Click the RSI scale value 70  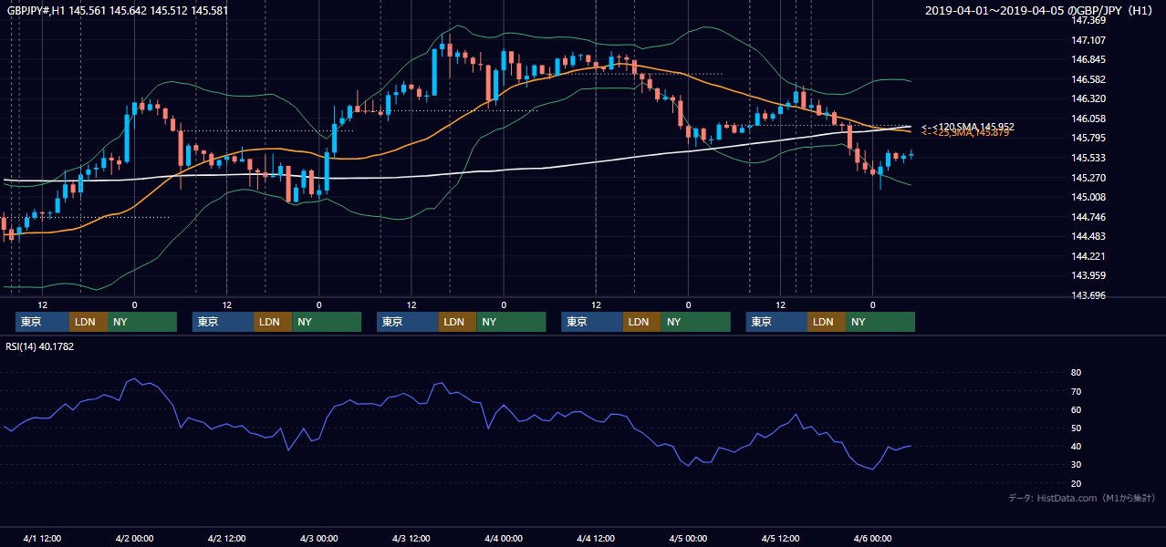click(x=1076, y=391)
